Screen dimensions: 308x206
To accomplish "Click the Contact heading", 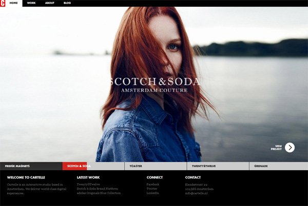I will (193, 177).
